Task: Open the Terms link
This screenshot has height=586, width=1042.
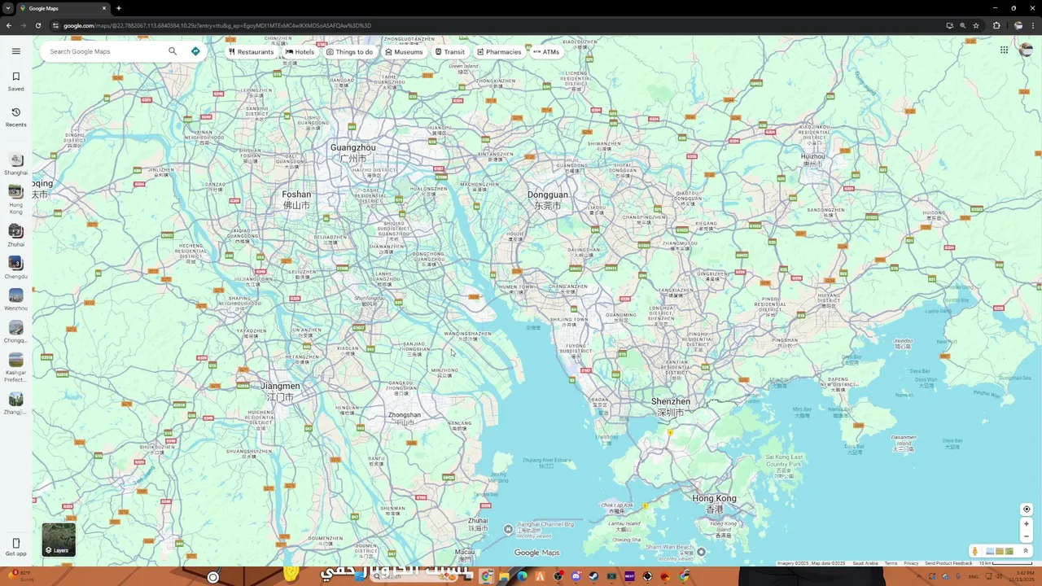Action: 891,563
